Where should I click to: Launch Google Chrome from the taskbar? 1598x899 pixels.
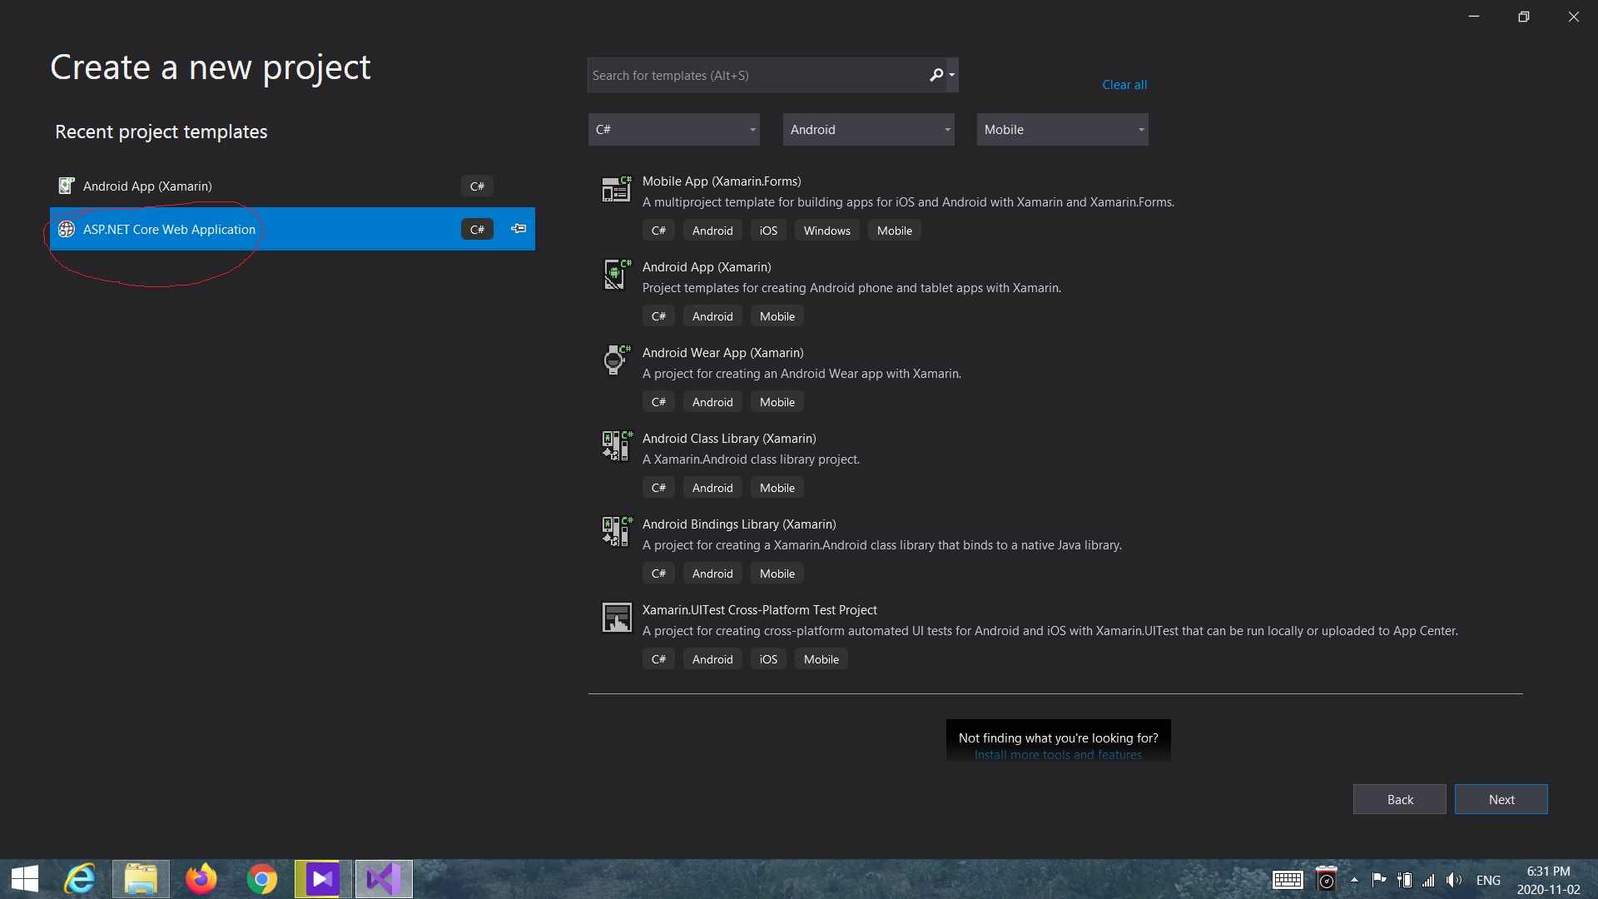pos(261,879)
